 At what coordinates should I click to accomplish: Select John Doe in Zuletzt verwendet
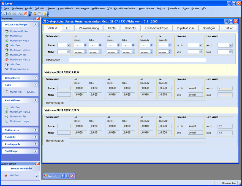tap(14, 175)
